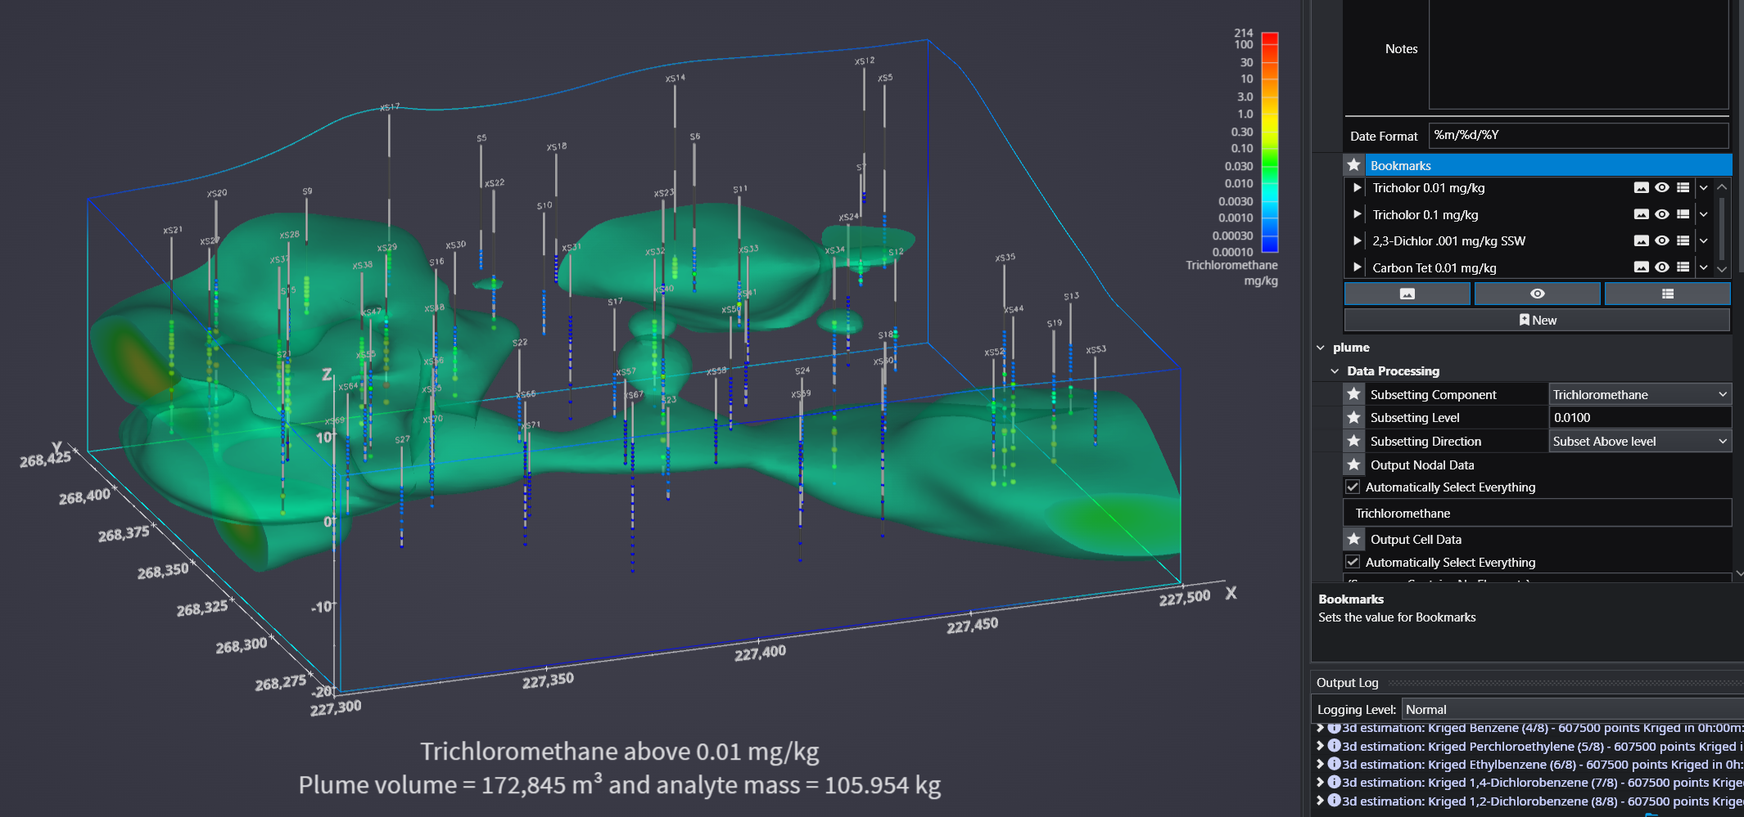The width and height of the screenshot is (1744, 817).
Task: Click the wide eye button below bookmarks list
Action: point(1537,294)
